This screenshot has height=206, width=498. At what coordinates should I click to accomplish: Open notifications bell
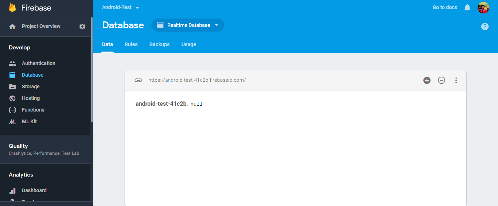coord(467,8)
